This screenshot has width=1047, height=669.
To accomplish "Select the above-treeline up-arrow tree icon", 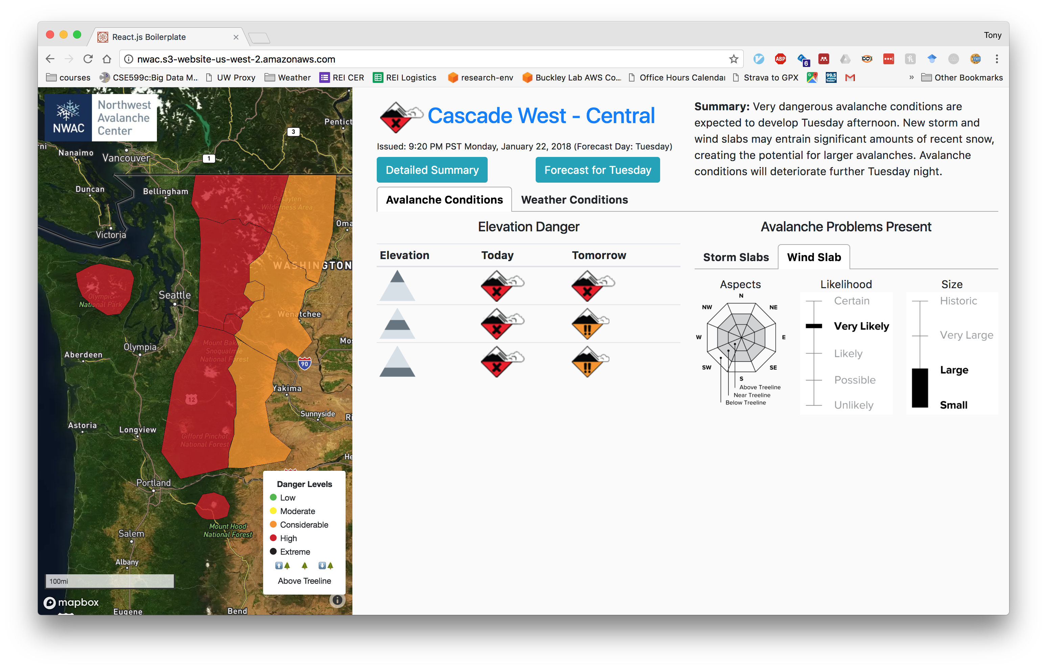I will tap(283, 566).
